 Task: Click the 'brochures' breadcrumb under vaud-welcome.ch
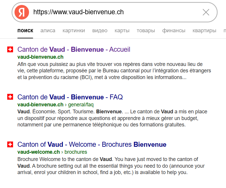tap(76, 152)
